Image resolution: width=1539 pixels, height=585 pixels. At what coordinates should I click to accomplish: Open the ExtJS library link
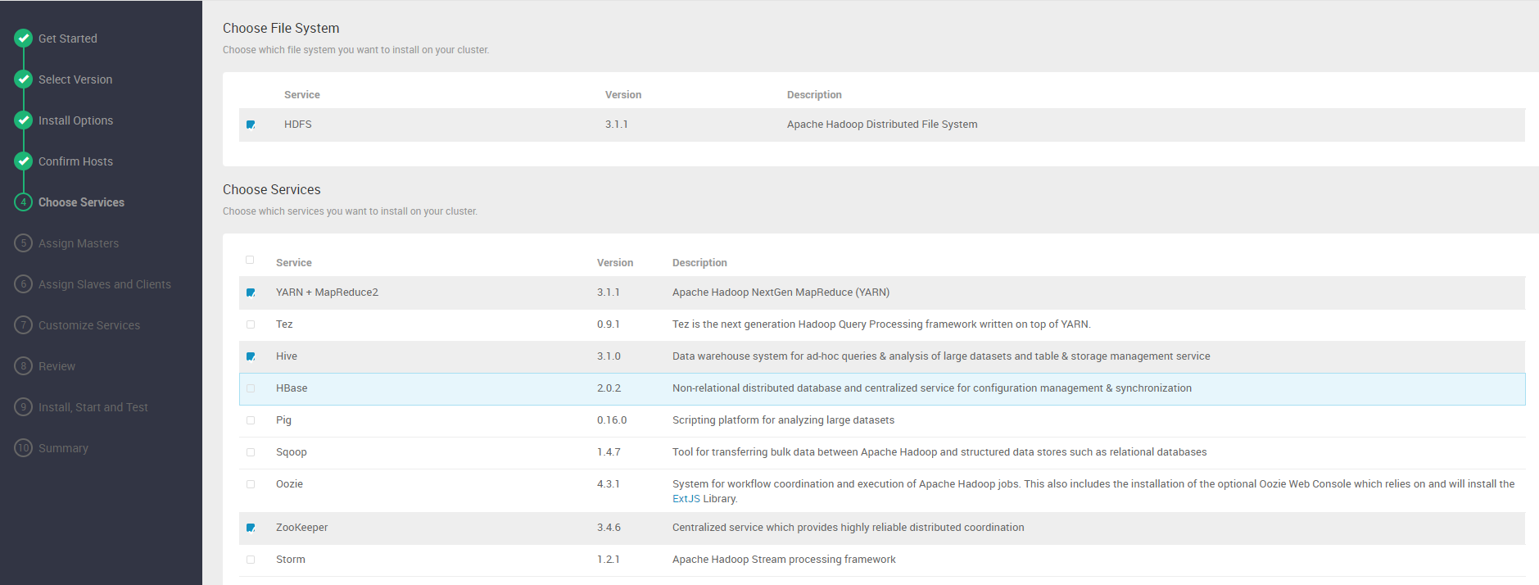point(686,499)
